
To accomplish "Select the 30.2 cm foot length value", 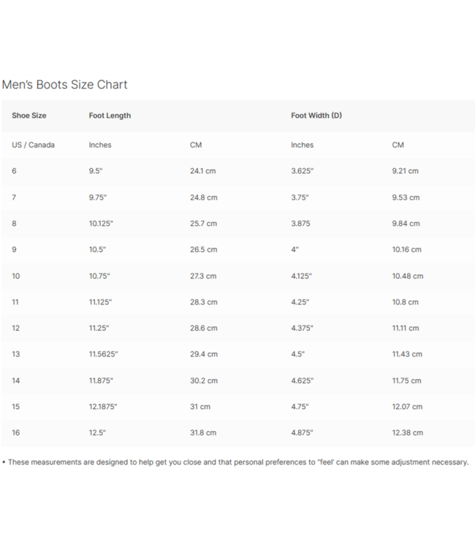I will pyautogui.click(x=203, y=381).
